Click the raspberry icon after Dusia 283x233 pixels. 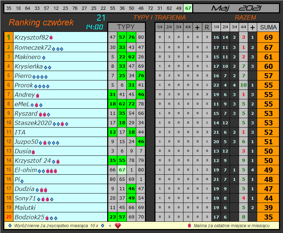click(x=33, y=152)
